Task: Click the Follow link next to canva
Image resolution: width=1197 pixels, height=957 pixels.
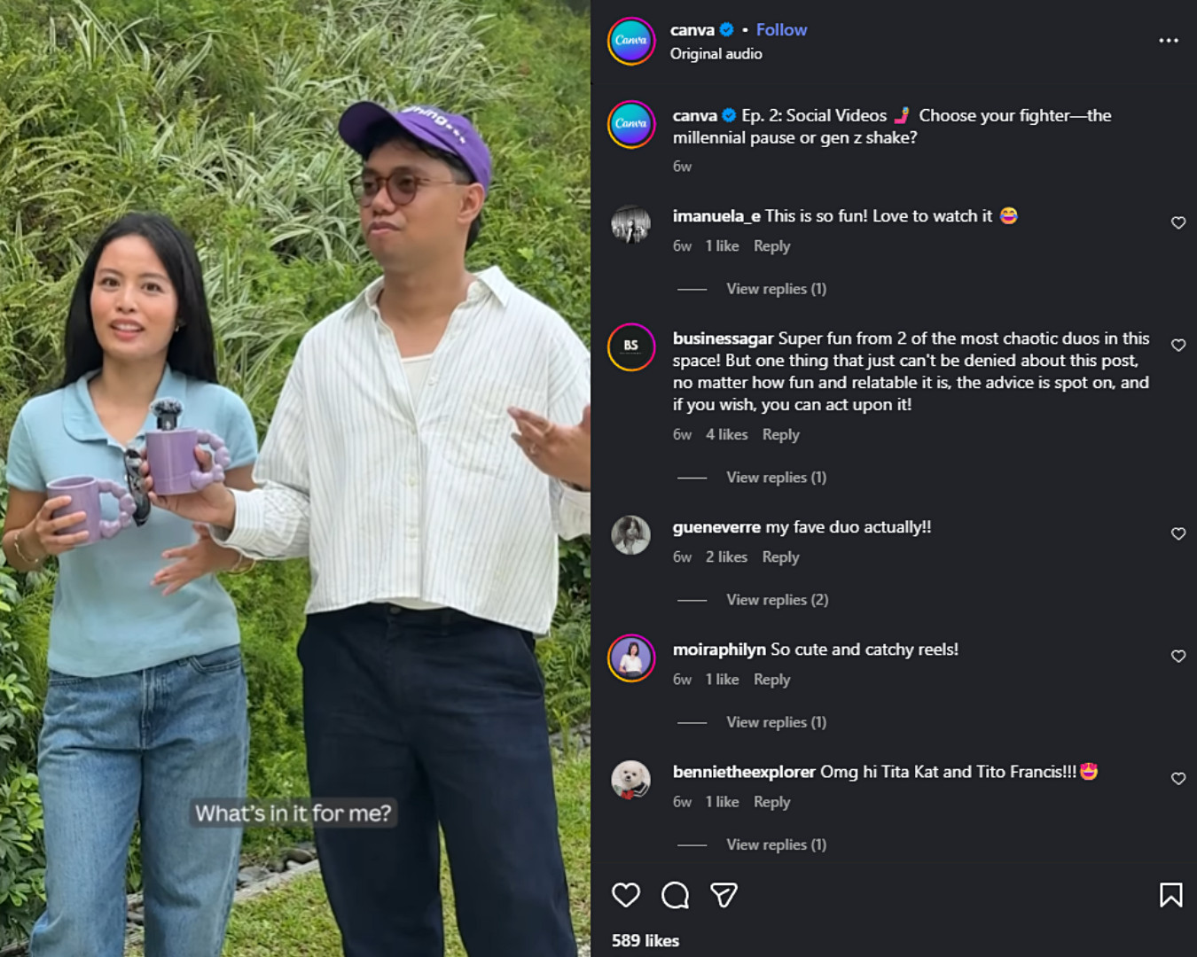Action: 781,29
